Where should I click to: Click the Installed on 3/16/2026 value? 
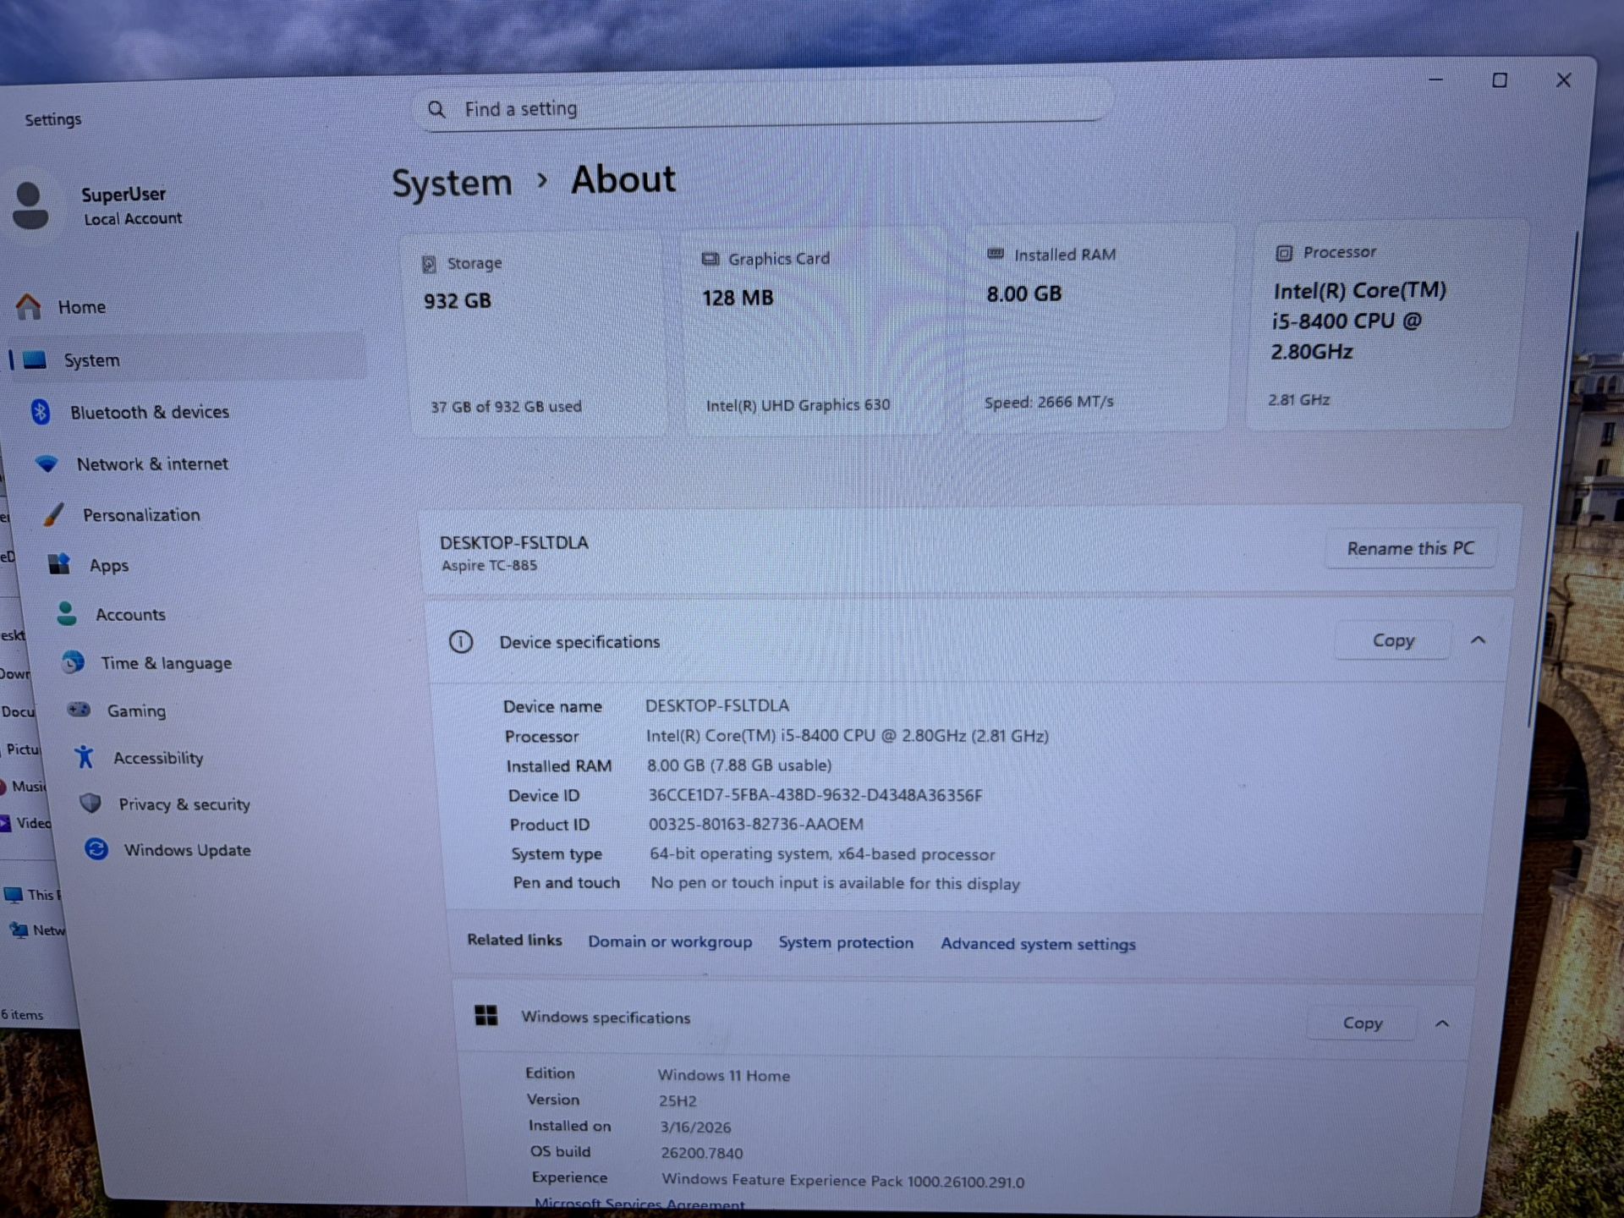coord(695,1127)
